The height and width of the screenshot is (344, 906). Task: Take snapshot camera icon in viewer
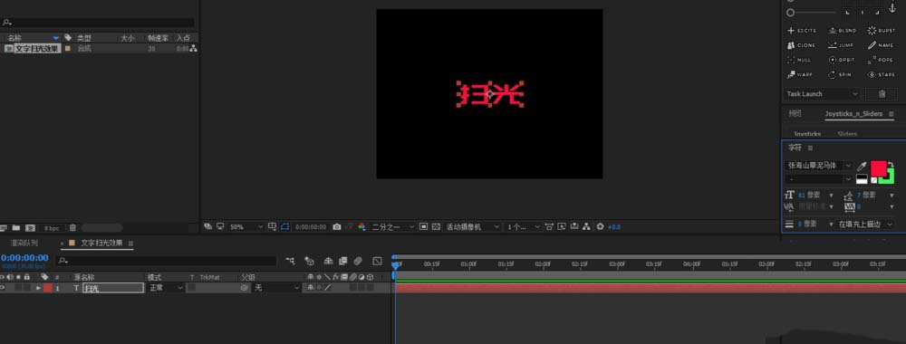click(337, 227)
